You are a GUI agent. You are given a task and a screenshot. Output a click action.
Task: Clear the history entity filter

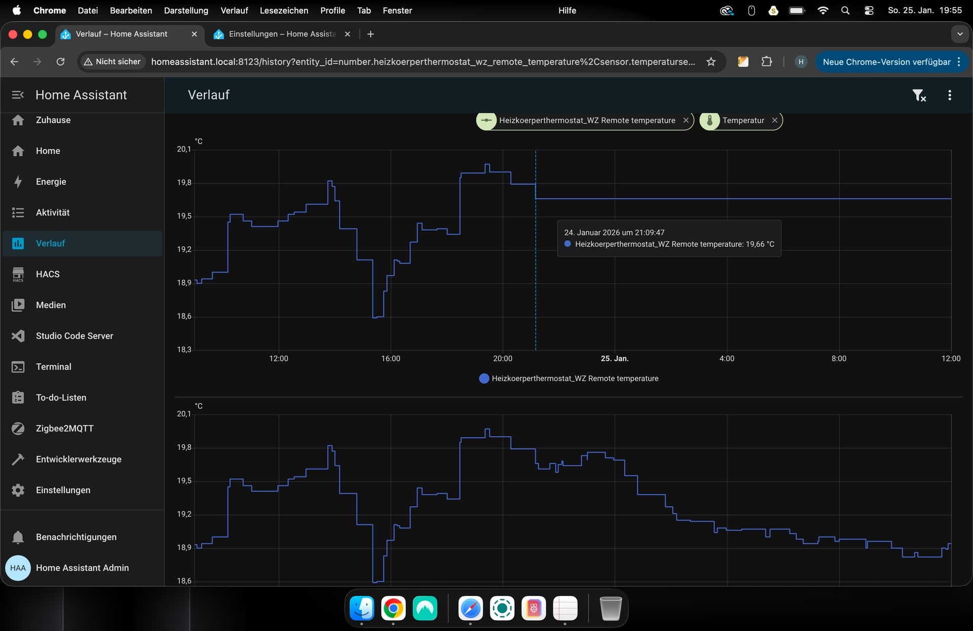919,95
